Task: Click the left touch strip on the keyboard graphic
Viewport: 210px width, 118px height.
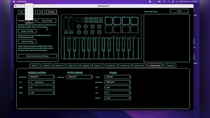Action: pos(66,24)
